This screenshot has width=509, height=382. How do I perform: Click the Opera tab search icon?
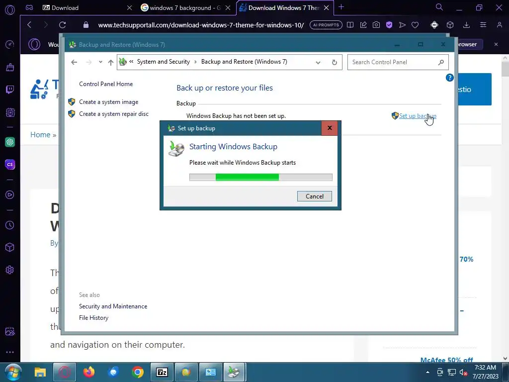439,7
